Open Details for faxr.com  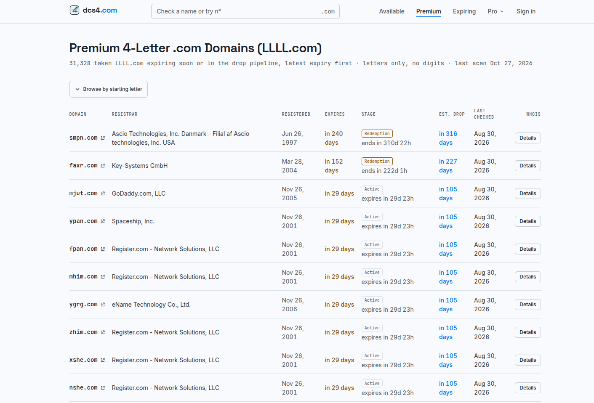tap(528, 166)
